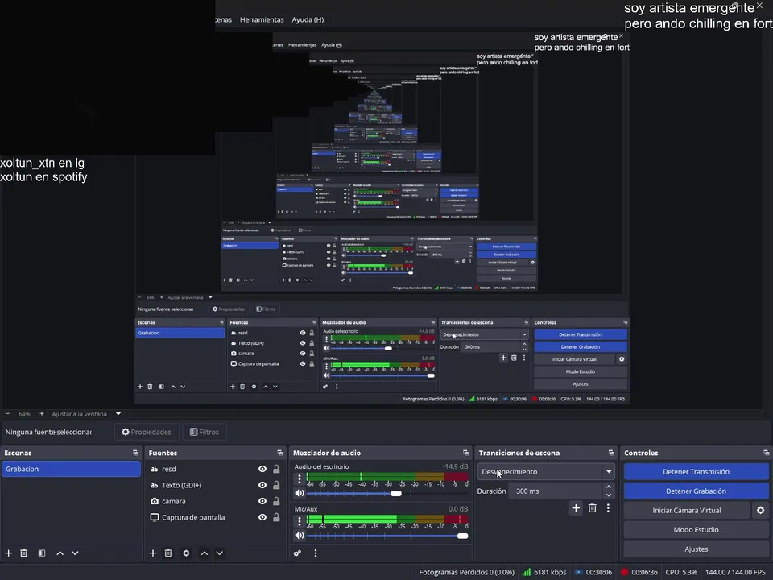This screenshot has height=580, width=773.
Task: Open advanced audio properties gears icon
Action: (297, 553)
